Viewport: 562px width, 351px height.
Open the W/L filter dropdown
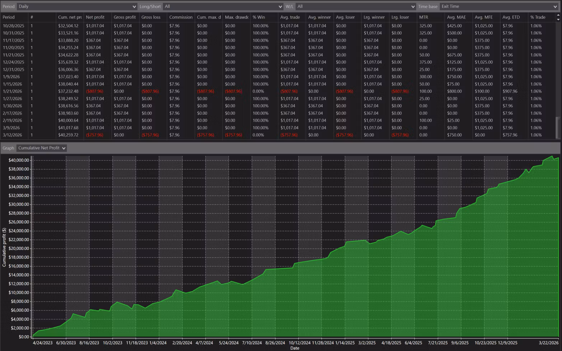tap(356, 6)
